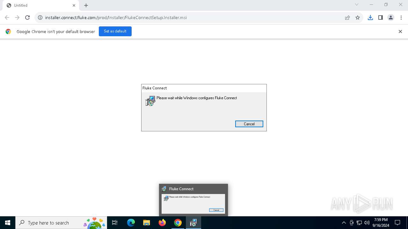408x229 pixels.
Task: Open the volume control tray icon
Action: [x=367, y=223]
